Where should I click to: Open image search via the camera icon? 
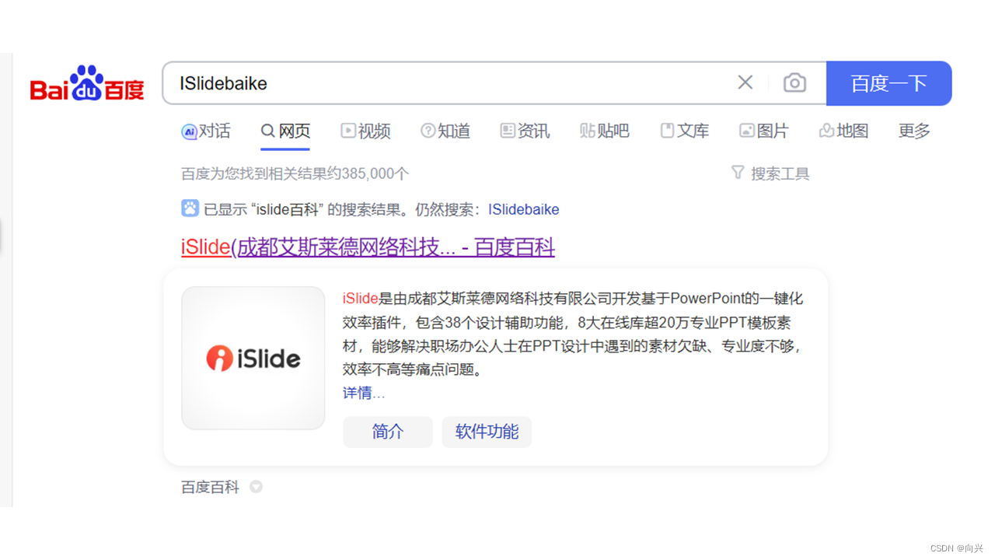tap(794, 82)
